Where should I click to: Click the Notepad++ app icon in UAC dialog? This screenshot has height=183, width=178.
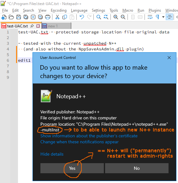[46, 96]
